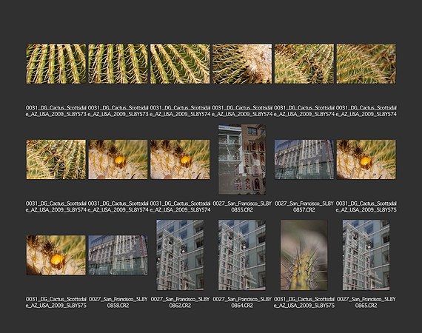The width and height of the screenshot is (422, 333).
Task: Select the yellow flower thumbnail beside the 0858.CR2 image
Action: pos(56,255)
